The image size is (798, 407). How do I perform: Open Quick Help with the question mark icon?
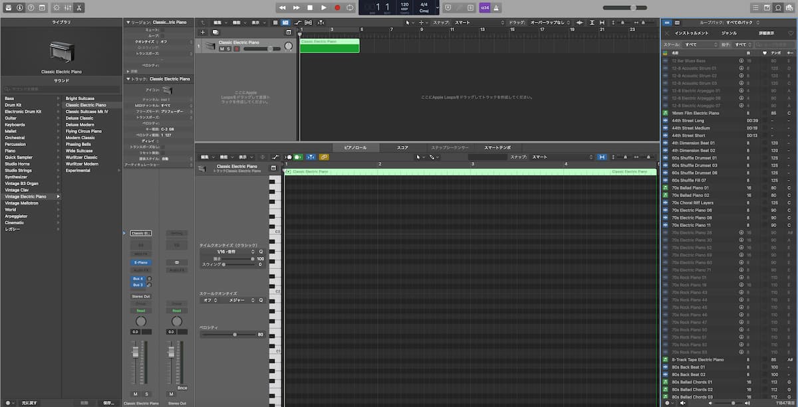(31, 7)
